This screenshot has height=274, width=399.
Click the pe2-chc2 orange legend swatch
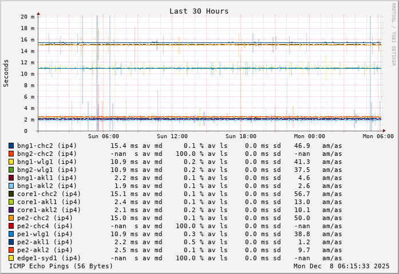pos(11,218)
